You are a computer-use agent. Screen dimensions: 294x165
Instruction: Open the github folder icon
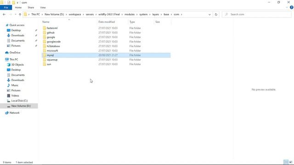pos(44,33)
